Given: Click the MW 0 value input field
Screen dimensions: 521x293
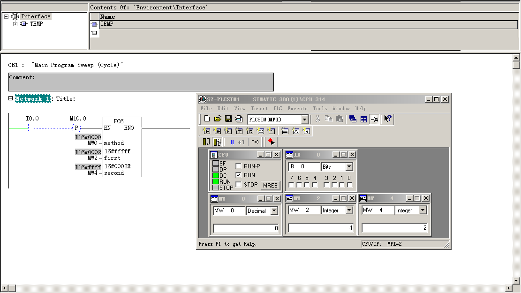Looking at the screenshot, I should (x=246, y=228).
